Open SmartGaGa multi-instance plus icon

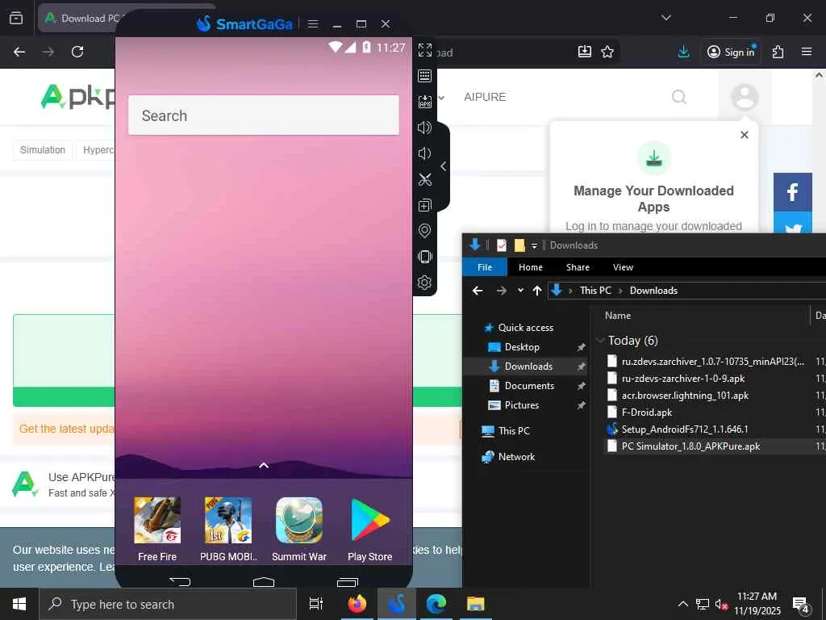424,205
